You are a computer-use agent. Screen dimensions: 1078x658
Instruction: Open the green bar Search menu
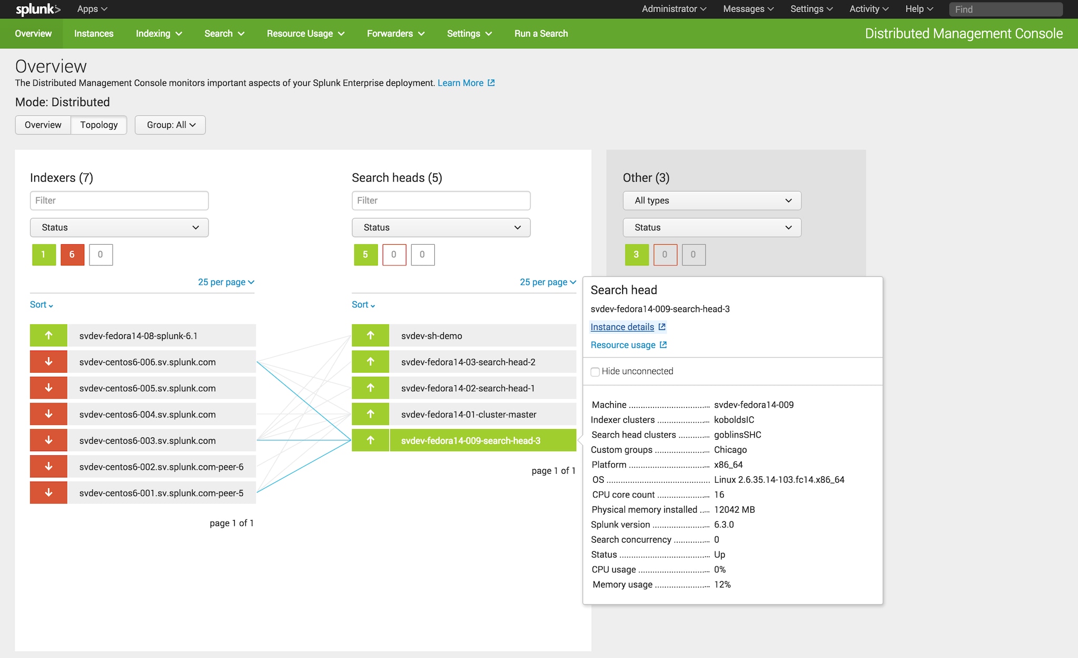point(224,34)
